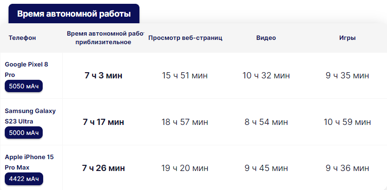Click the 5050 мАч battery badge
387x190 pixels.
coord(24,86)
